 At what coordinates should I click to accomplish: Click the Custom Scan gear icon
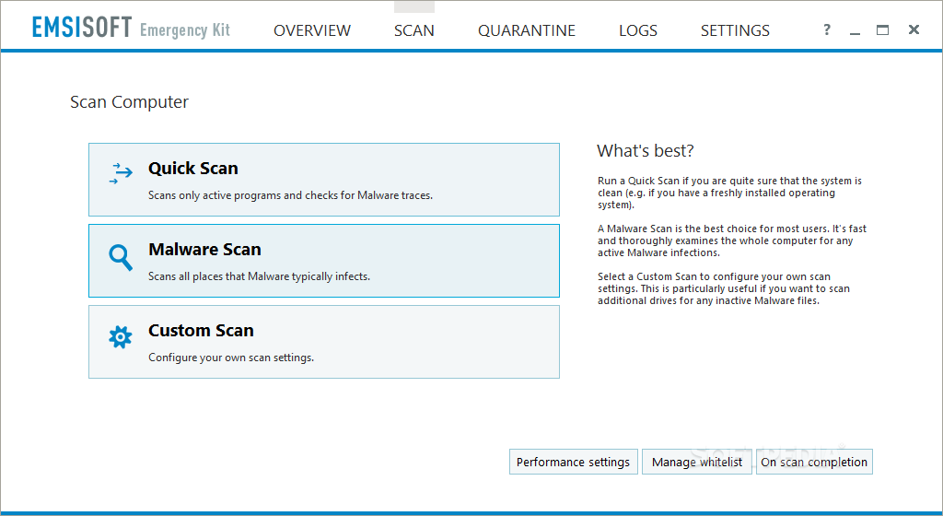[121, 337]
